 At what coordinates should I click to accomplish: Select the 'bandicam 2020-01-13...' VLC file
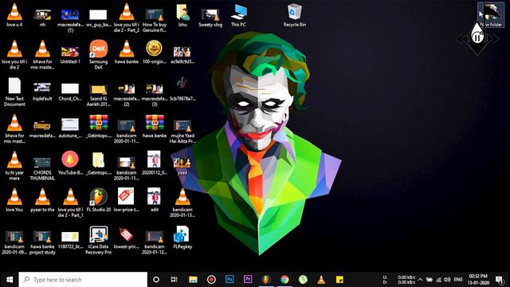coord(182,197)
